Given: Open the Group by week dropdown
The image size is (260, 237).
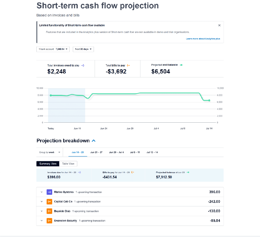Looking at the screenshot, I should 49,152.
